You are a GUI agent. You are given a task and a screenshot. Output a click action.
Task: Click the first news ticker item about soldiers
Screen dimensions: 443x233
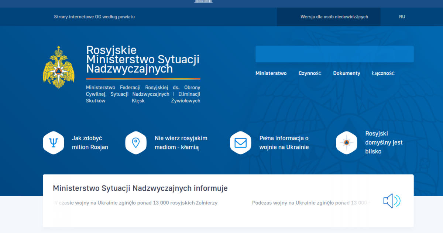pyautogui.click(x=137, y=203)
